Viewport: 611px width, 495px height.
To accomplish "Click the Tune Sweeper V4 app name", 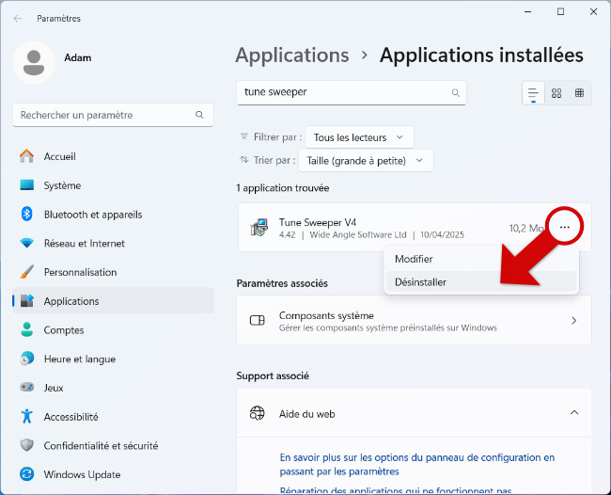I will [317, 222].
